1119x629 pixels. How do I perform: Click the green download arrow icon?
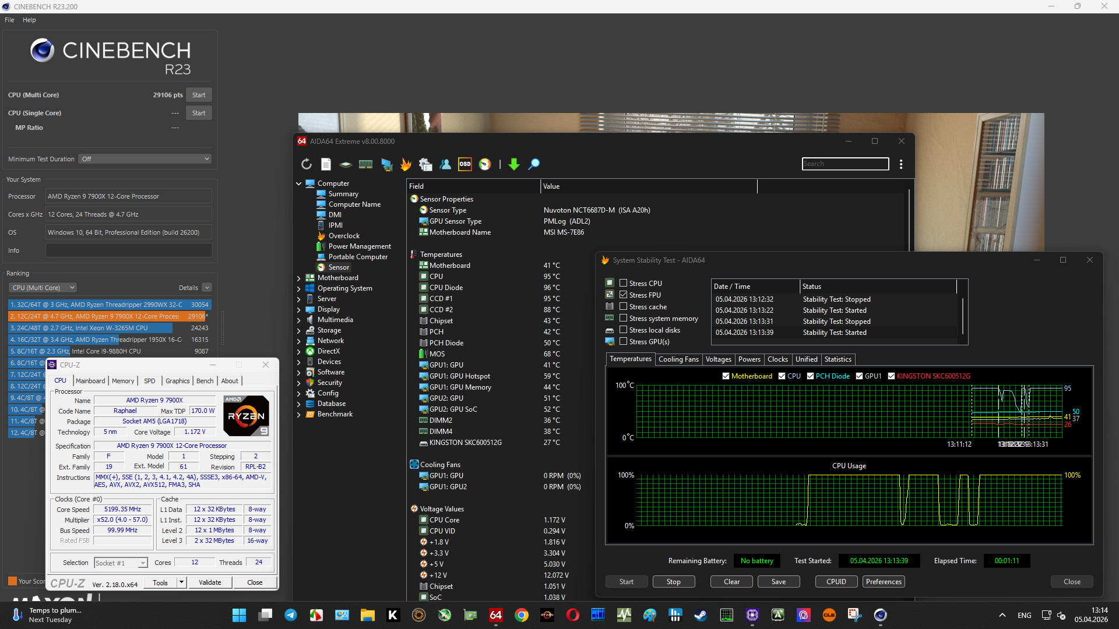coord(513,164)
